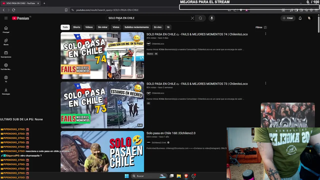Select the Shorts filter chip

76,27
